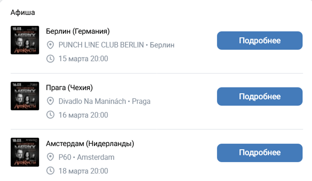Screen dimensions: 312x181
Task: Select the P60 • Amsterdam venue text
Action: [x=86, y=157]
